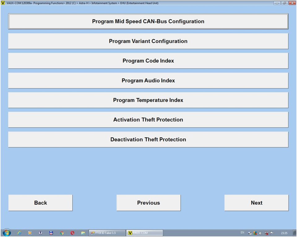Launch Google Chrome from taskbar
The height and width of the screenshot is (237, 297).
[x=62, y=233]
